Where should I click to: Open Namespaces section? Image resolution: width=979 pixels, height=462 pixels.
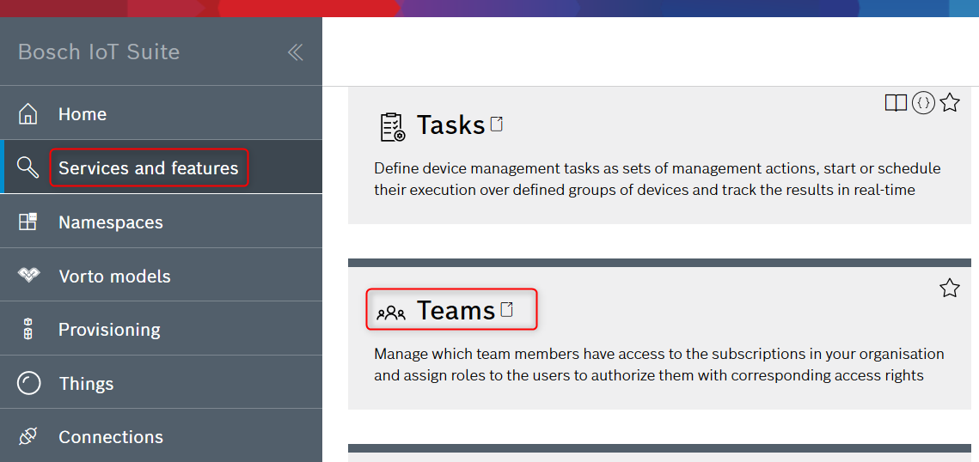click(161, 222)
